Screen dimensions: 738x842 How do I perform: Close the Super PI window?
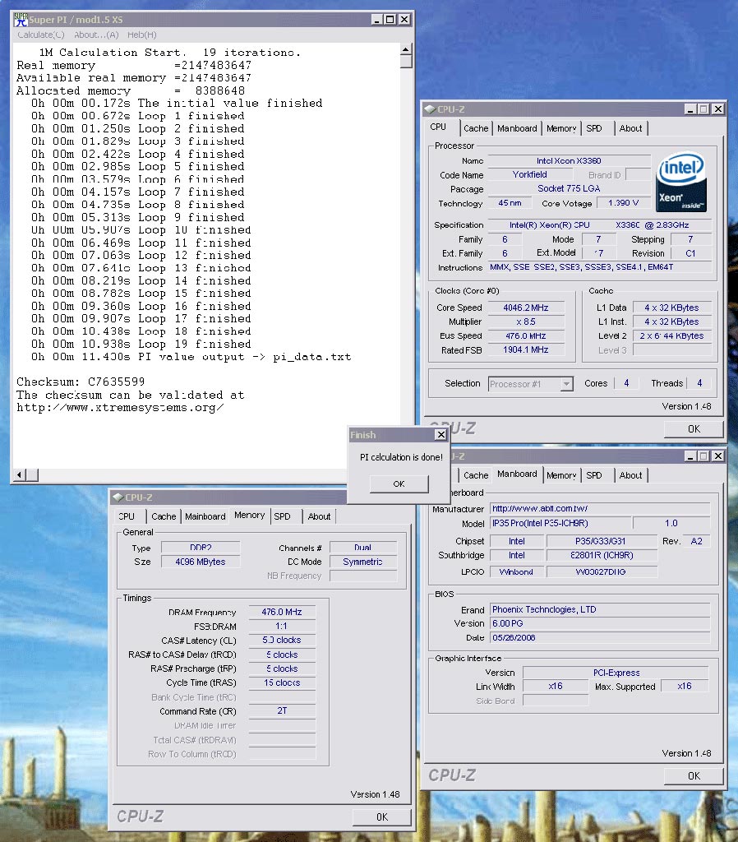tap(404, 20)
